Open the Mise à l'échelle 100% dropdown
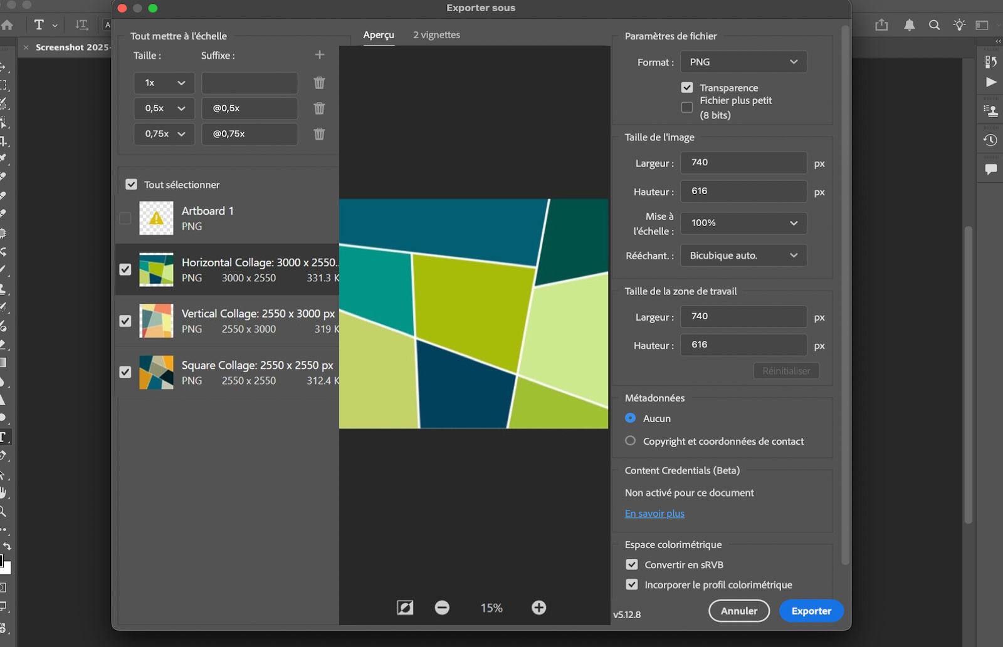 pyautogui.click(x=743, y=223)
